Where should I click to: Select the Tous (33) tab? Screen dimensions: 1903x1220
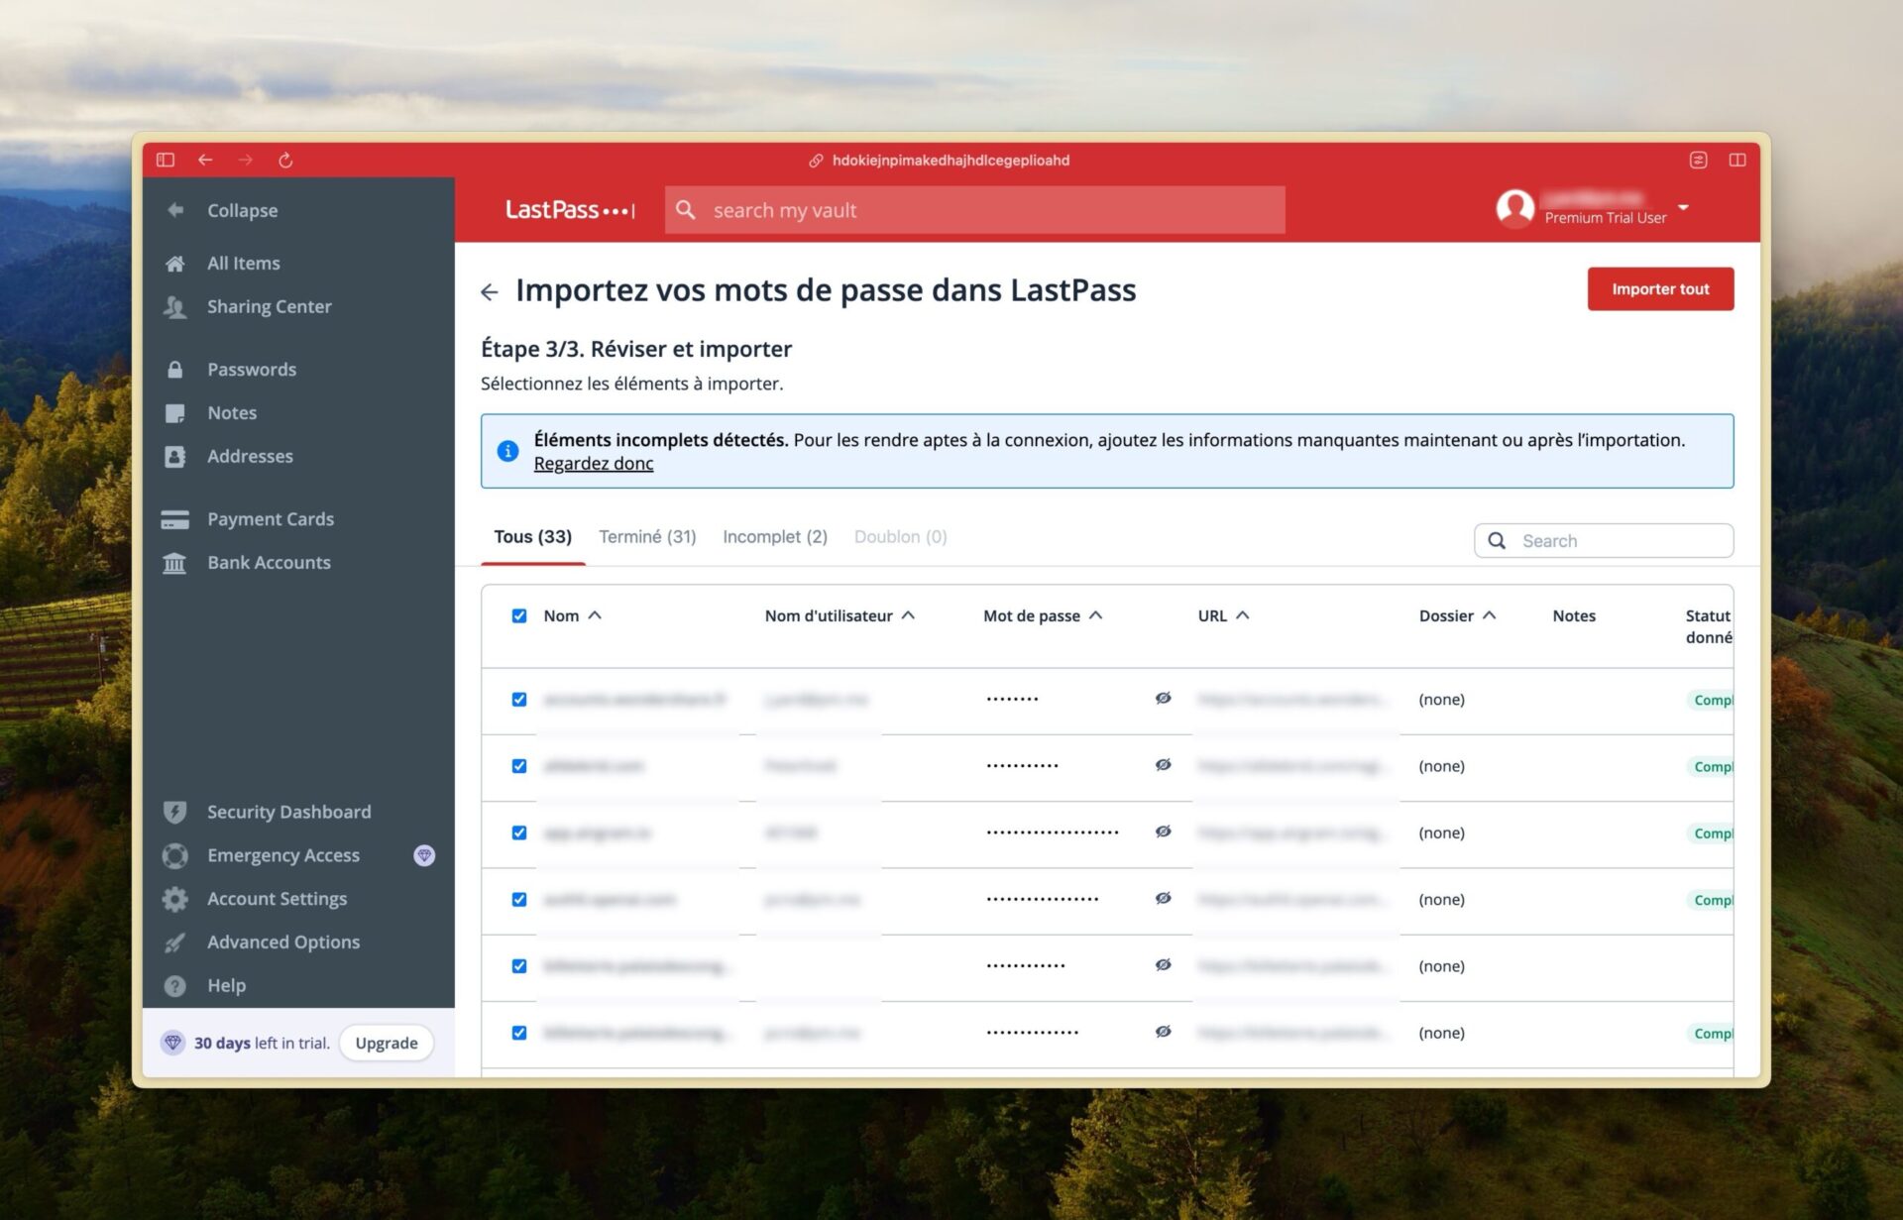point(532,536)
